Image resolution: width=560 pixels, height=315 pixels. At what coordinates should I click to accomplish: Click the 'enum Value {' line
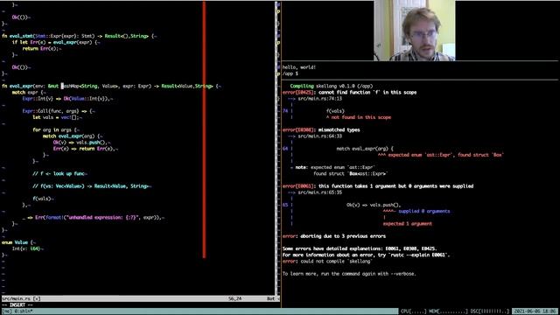(18, 242)
